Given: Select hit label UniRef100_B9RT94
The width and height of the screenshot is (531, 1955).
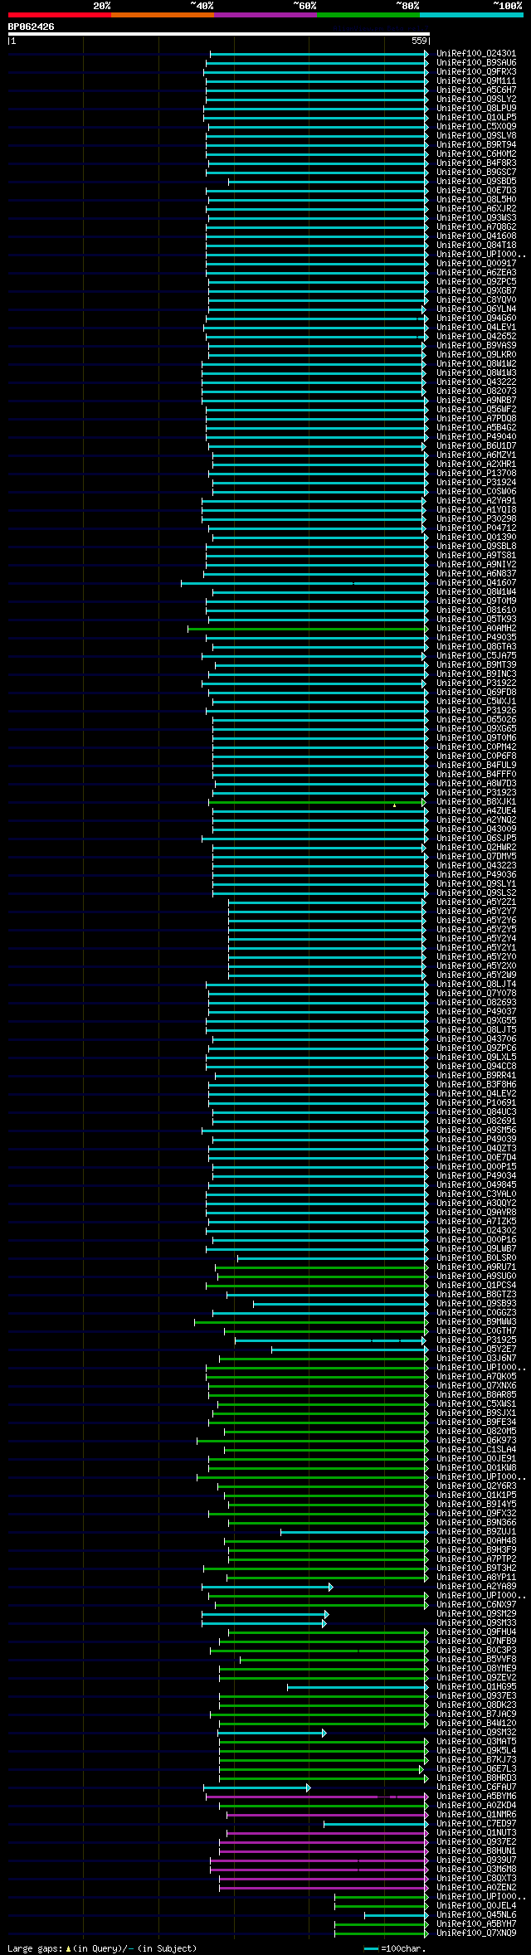Looking at the screenshot, I should coord(476,145).
